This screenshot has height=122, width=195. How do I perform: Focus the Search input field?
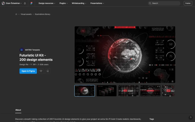tap(164, 3)
